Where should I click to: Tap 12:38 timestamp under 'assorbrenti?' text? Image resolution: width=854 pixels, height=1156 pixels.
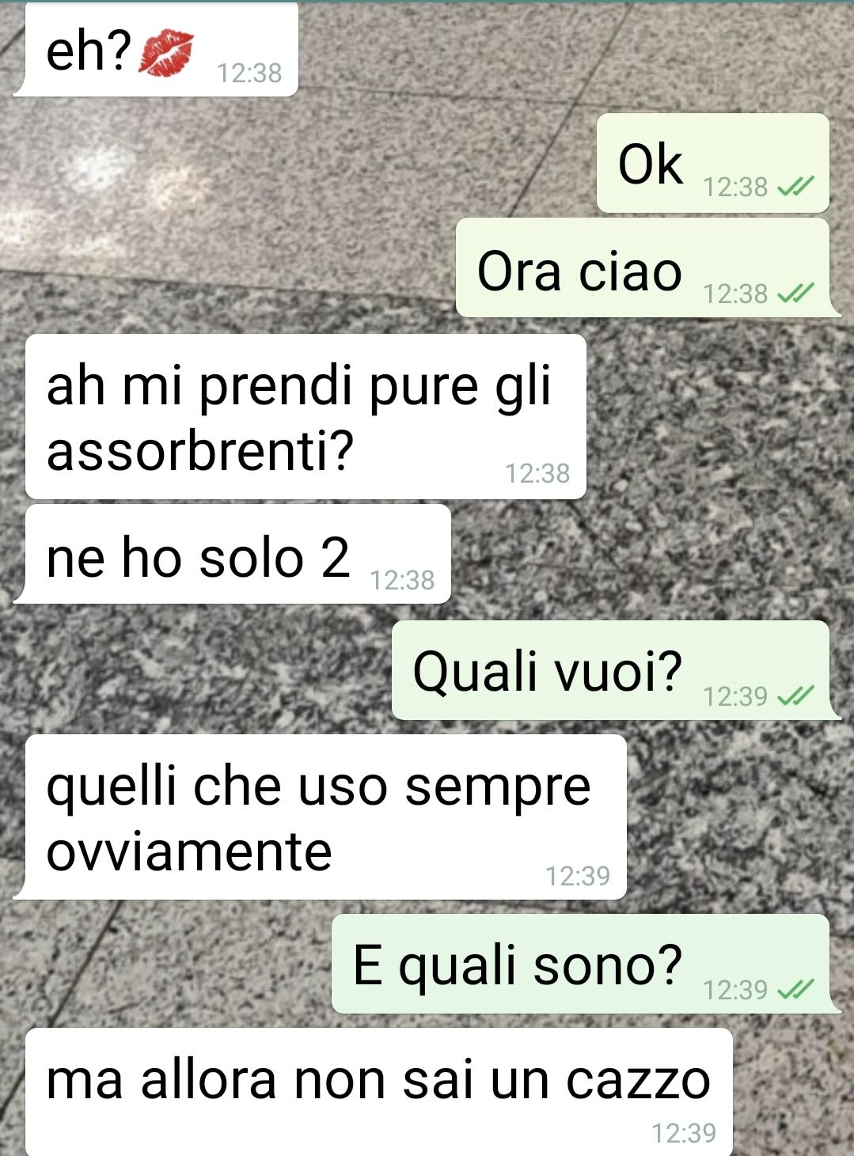click(537, 473)
